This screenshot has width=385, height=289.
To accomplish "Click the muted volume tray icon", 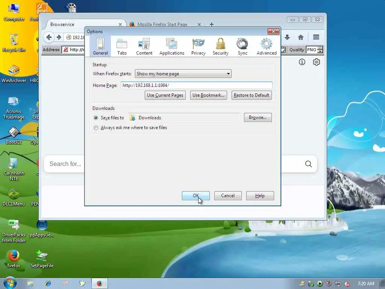I will point(347,284).
